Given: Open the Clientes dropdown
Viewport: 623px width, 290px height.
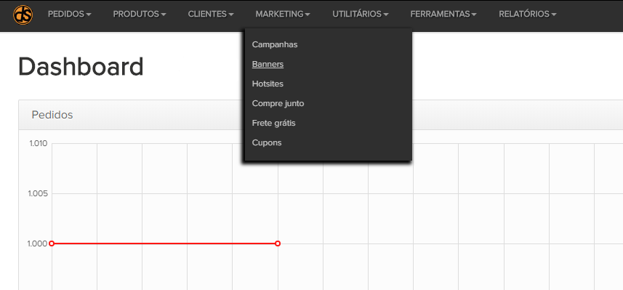Looking at the screenshot, I should 211,15.
